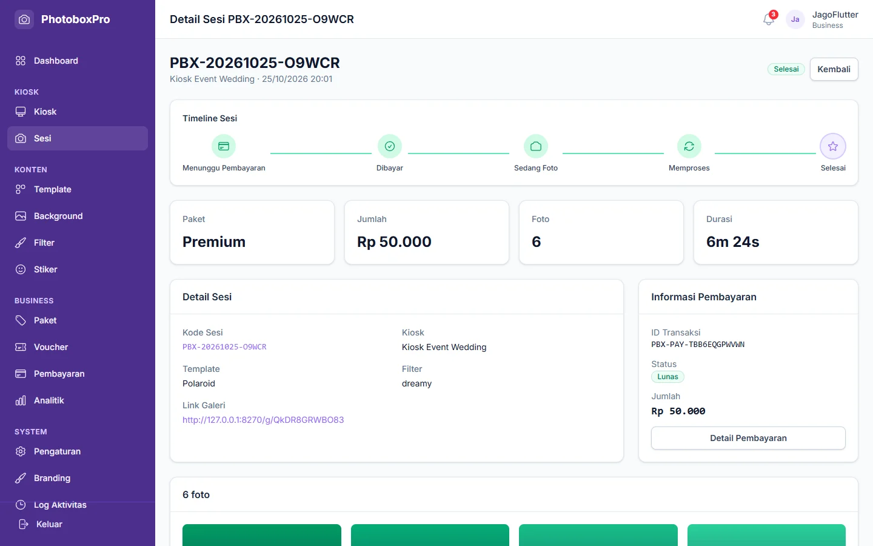Click the first photo thumbnail
The width and height of the screenshot is (873, 546).
tap(262, 535)
